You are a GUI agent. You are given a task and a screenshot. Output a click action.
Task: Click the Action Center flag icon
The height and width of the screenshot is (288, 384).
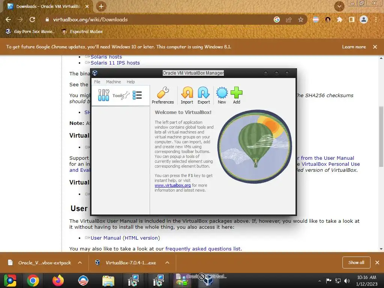pyautogui.click(x=328, y=281)
